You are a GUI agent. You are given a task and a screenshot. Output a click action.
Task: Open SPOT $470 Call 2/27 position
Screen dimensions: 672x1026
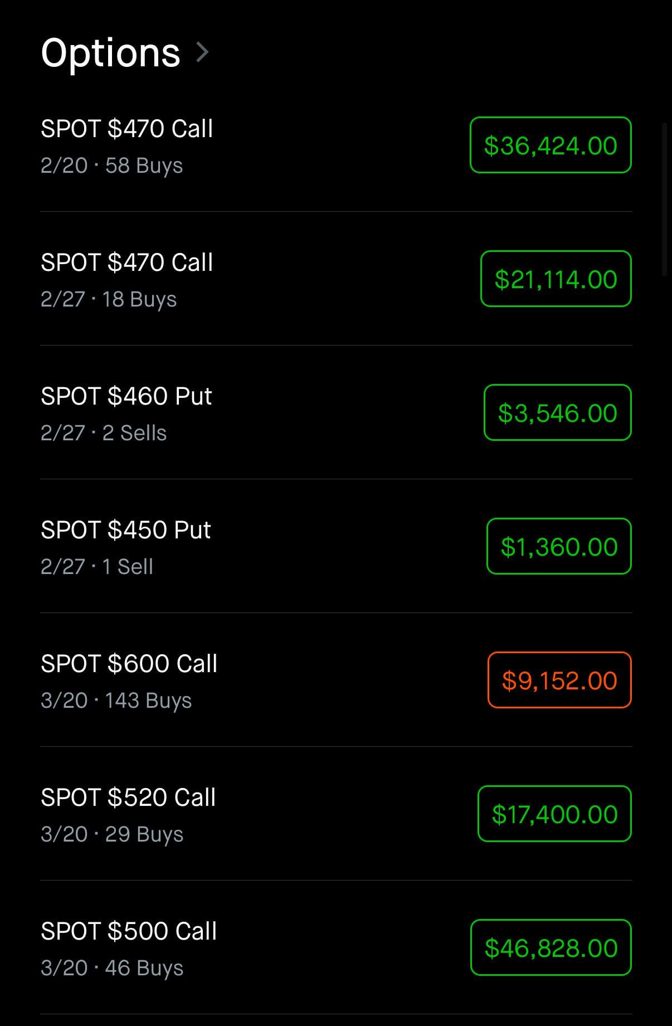pyautogui.click(x=127, y=263)
